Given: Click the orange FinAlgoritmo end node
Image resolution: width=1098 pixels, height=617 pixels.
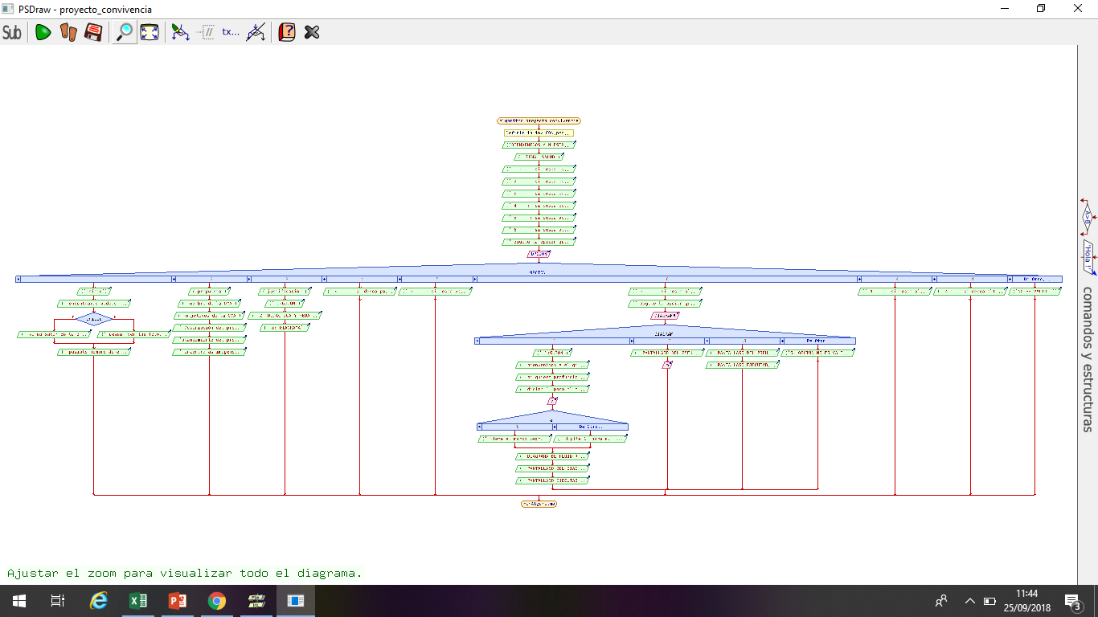Looking at the screenshot, I should (x=539, y=504).
